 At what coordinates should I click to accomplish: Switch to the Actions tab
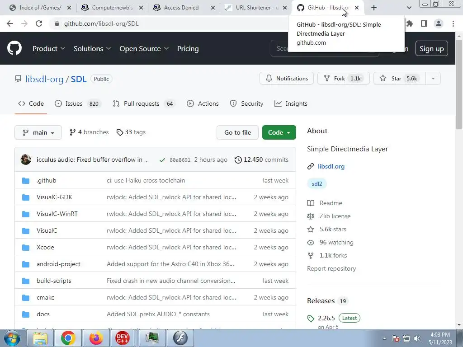(203, 103)
